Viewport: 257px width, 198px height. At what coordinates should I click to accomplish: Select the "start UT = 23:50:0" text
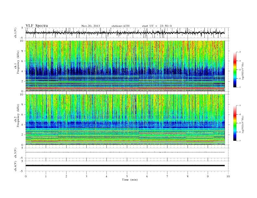[x=157, y=26]
